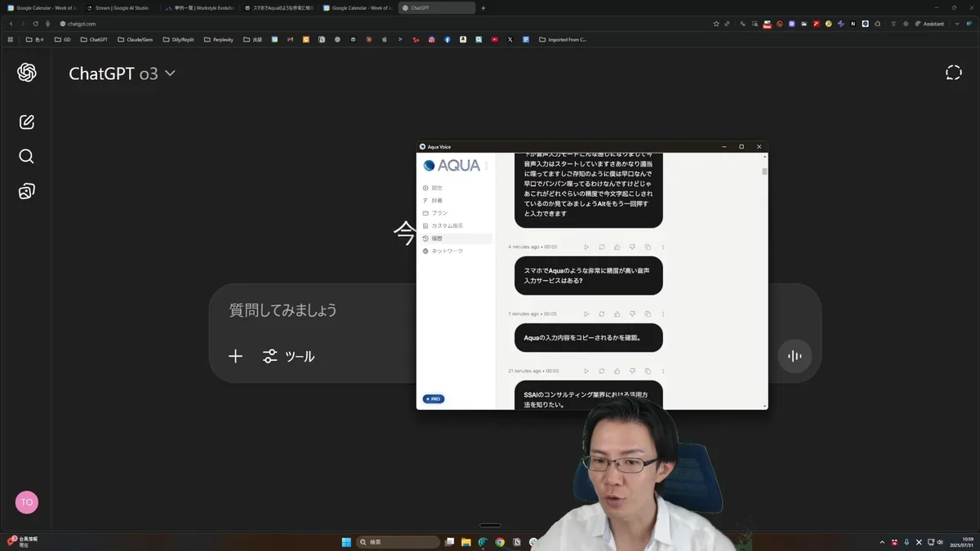Expand the ChatGPT o3 model selector

(x=122, y=73)
